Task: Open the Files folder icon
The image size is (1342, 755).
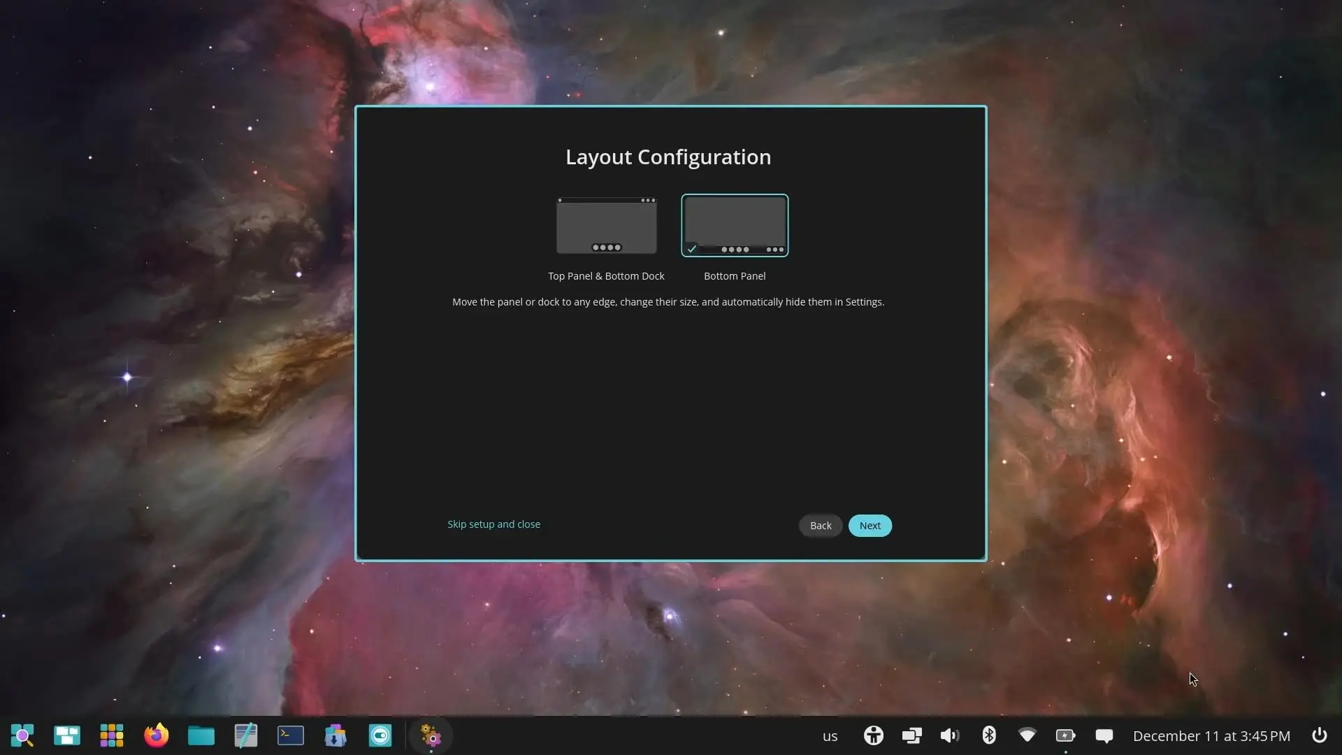Action: 201,735
